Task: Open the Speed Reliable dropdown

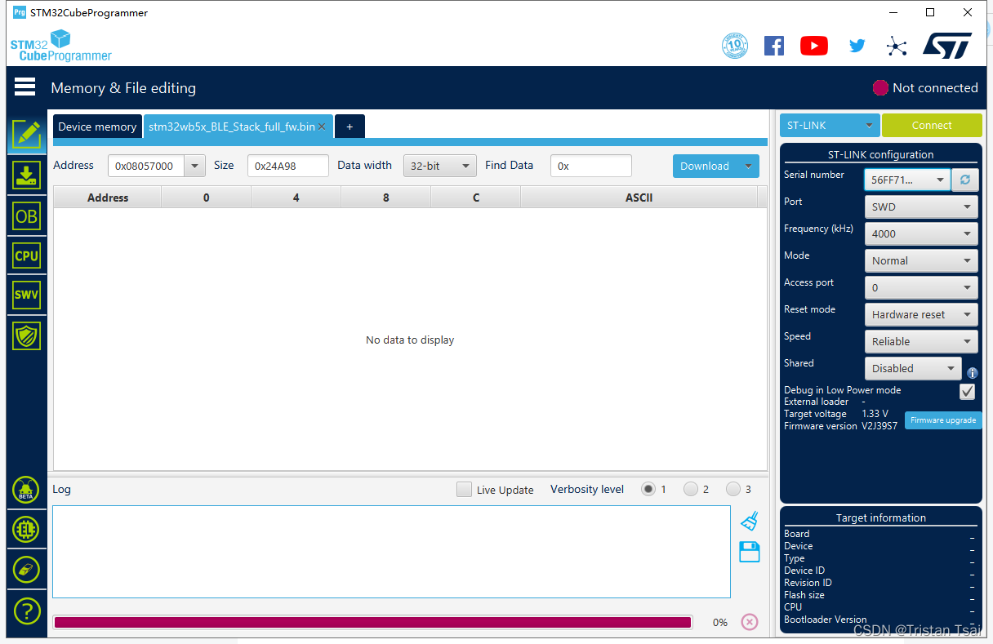Action: (x=921, y=341)
